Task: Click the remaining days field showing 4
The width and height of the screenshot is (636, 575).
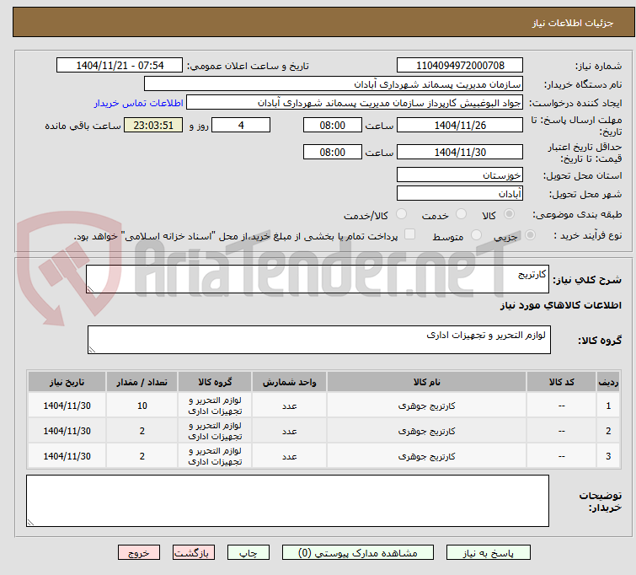Action: pyautogui.click(x=241, y=125)
